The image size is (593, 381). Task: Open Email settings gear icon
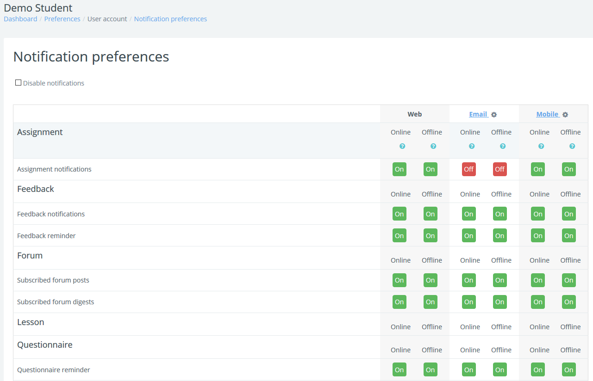point(494,115)
